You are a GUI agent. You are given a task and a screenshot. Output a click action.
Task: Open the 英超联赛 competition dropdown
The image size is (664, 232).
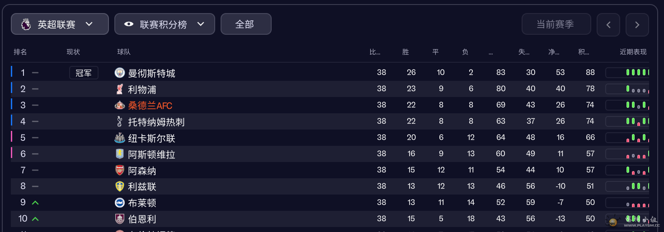[60, 24]
